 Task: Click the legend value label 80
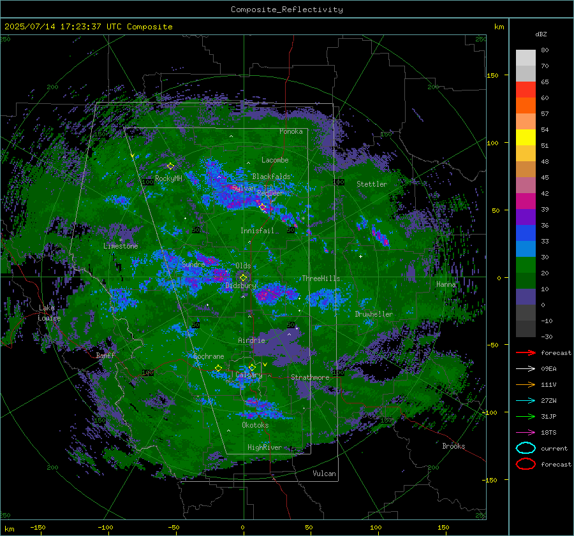545,50
